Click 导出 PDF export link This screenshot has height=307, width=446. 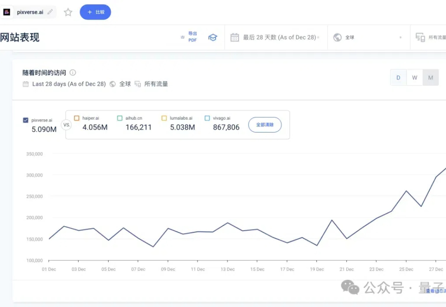tap(192, 37)
